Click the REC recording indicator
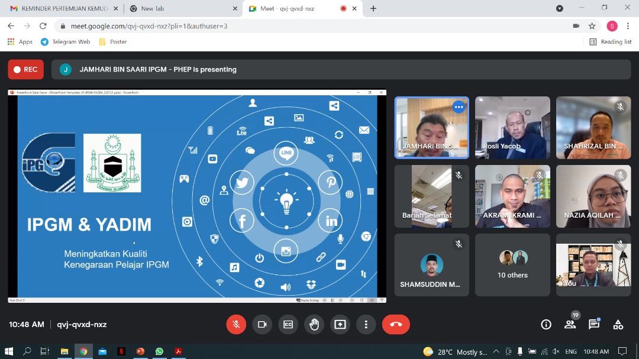 (25, 70)
